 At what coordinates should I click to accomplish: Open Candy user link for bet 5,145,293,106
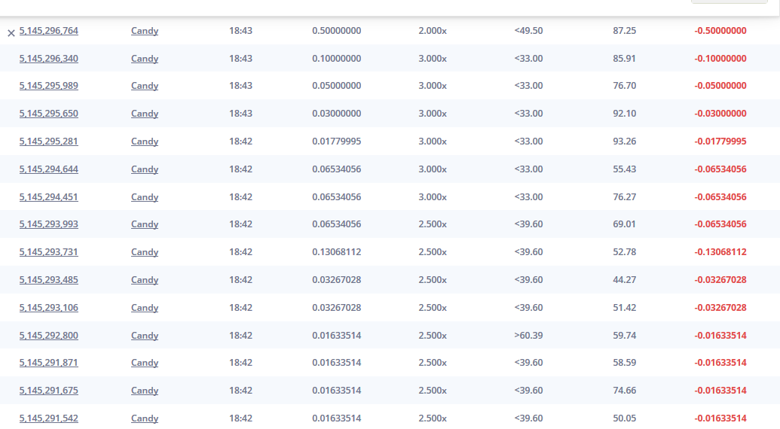[145, 308]
